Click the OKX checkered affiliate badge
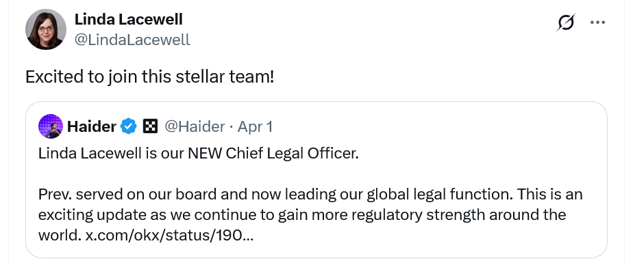633x263 pixels. 151,127
